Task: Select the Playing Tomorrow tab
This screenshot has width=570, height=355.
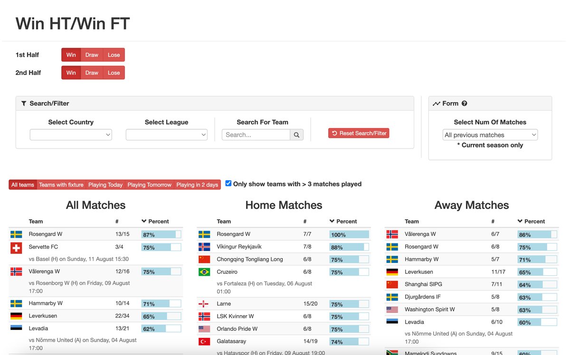Action: (150, 185)
